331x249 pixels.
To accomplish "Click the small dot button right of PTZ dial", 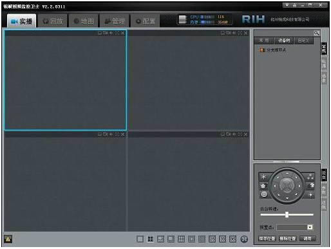I will pyautogui.click(x=310, y=194).
